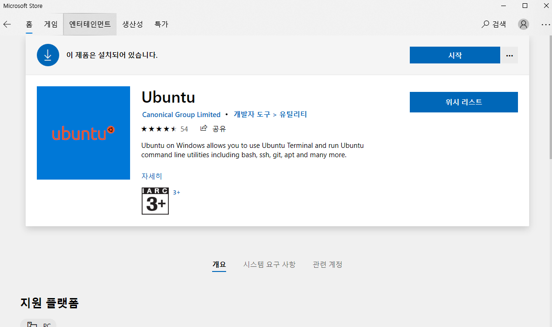Click the Ubuntu app logo tile
The width and height of the screenshot is (552, 327).
coord(83,133)
